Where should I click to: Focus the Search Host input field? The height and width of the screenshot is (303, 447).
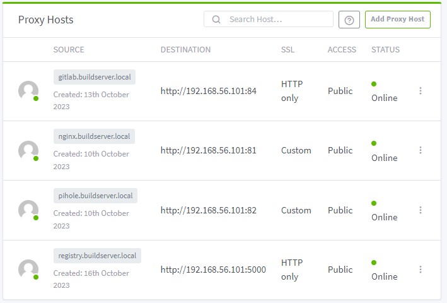(277, 20)
